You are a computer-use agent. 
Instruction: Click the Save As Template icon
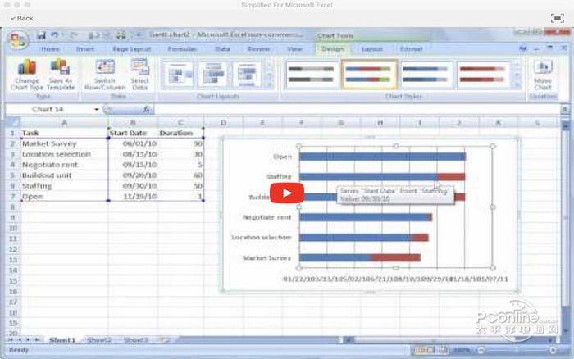pyautogui.click(x=61, y=75)
